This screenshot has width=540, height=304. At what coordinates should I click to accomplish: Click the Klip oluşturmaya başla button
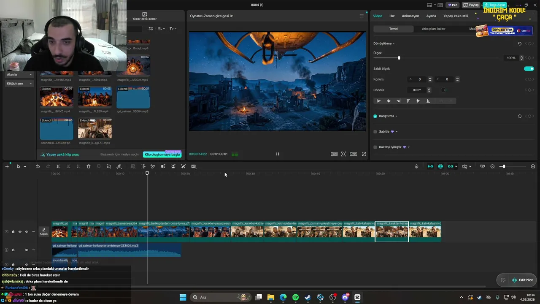click(x=162, y=155)
